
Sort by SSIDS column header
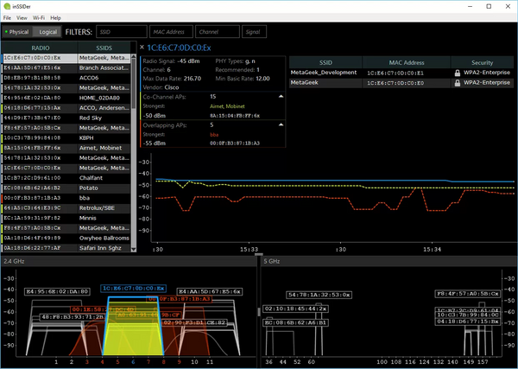click(x=104, y=48)
